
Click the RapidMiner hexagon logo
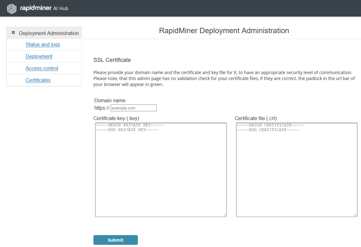pyautogui.click(x=12, y=8)
